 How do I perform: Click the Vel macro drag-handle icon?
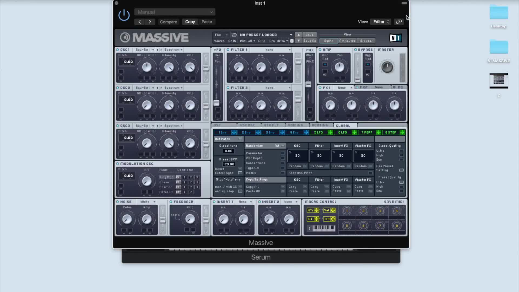(x=333, y=210)
